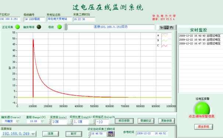Viewport: 223px width, 138px height.
Task: Click the 母线 green indicator LED
Action: click(59, 27)
